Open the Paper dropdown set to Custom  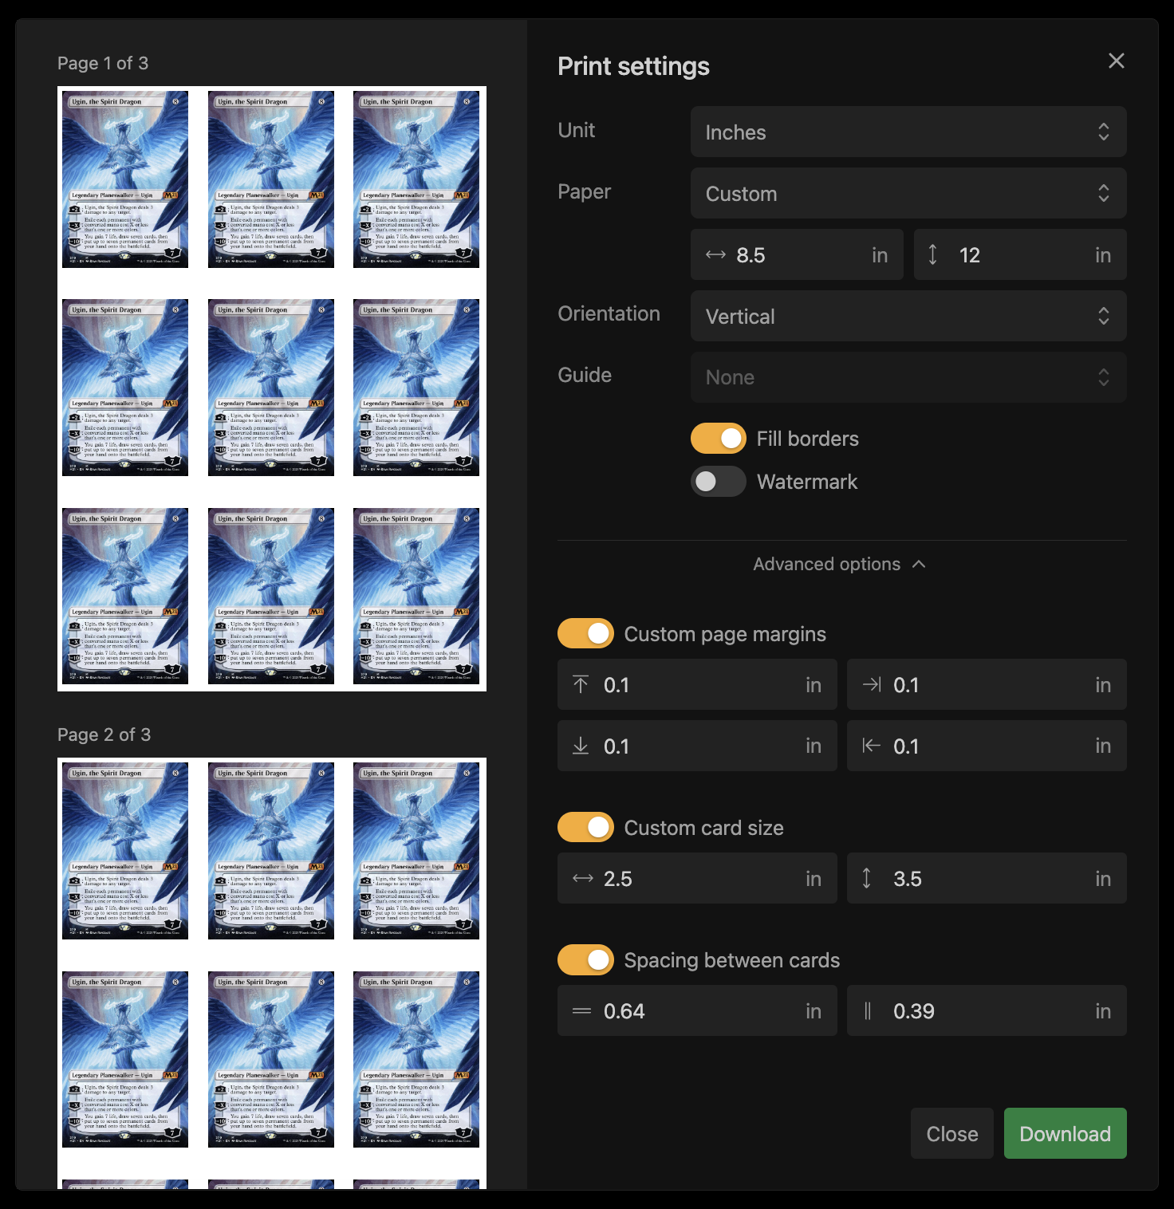(908, 193)
